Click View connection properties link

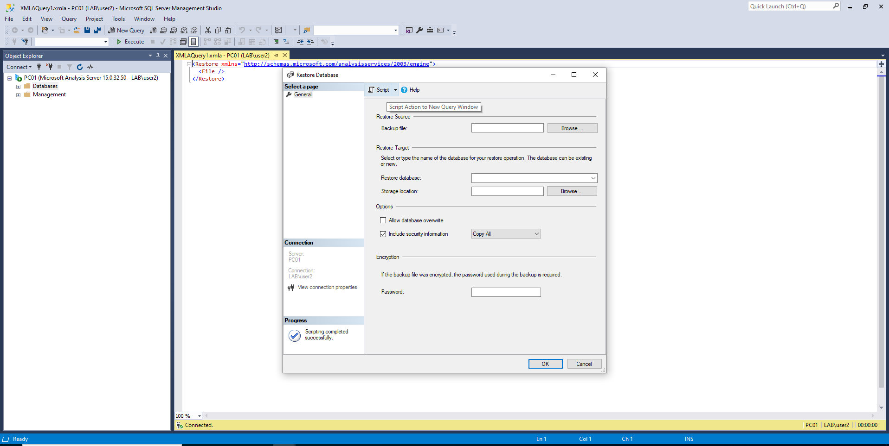coord(327,288)
